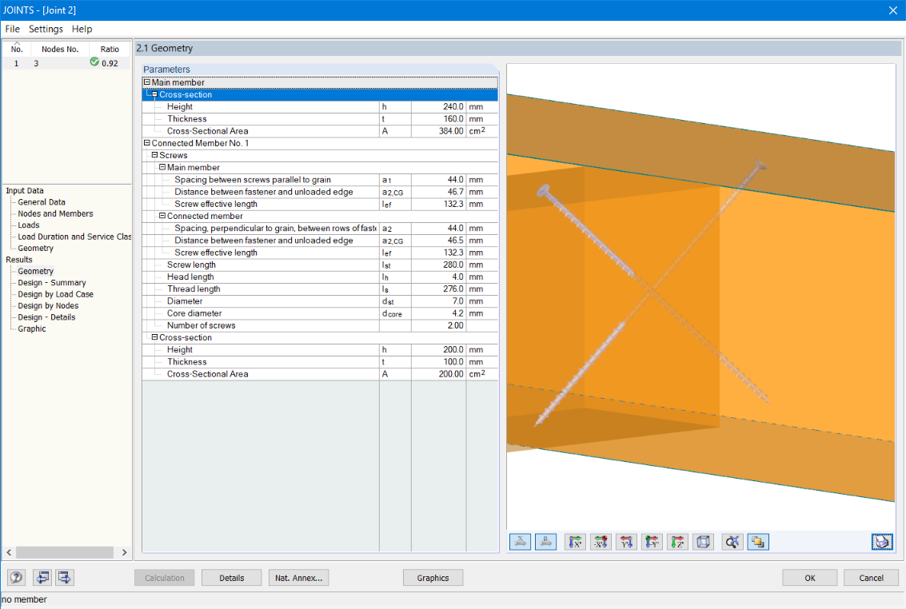This screenshot has height=609, width=906.
Task: Confirm with the OK button
Action: 809,578
